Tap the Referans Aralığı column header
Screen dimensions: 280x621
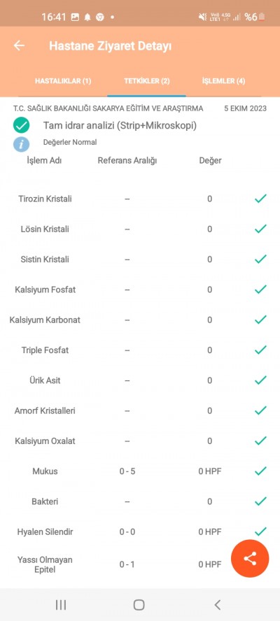pos(127,160)
